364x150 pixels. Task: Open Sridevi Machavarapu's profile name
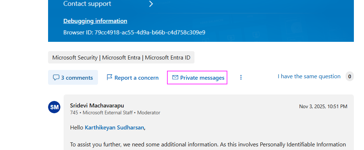pyautogui.click(x=97, y=106)
